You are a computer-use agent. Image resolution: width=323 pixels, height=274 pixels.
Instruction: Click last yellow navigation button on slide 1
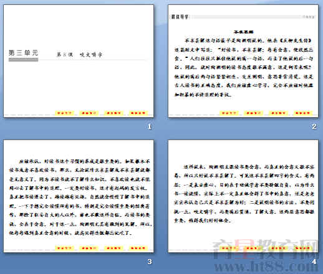[138, 113]
